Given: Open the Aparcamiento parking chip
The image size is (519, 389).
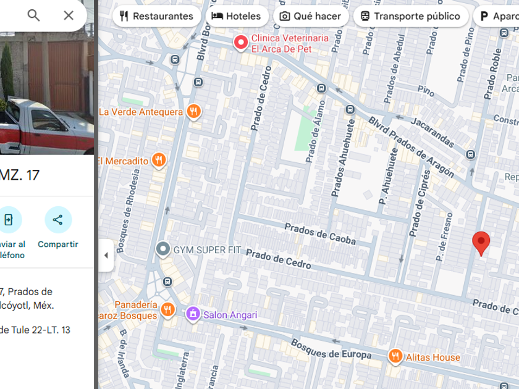Looking at the screenshot, I should 496,16.
